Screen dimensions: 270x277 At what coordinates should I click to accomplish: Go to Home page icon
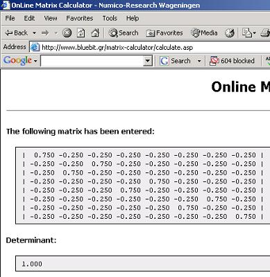tap(95, 33)
